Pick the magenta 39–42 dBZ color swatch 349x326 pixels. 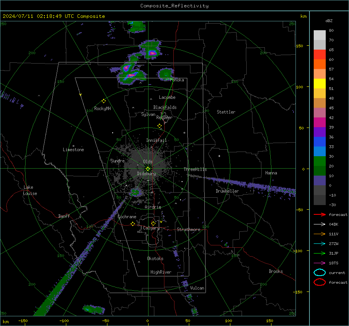click(320, 122)
